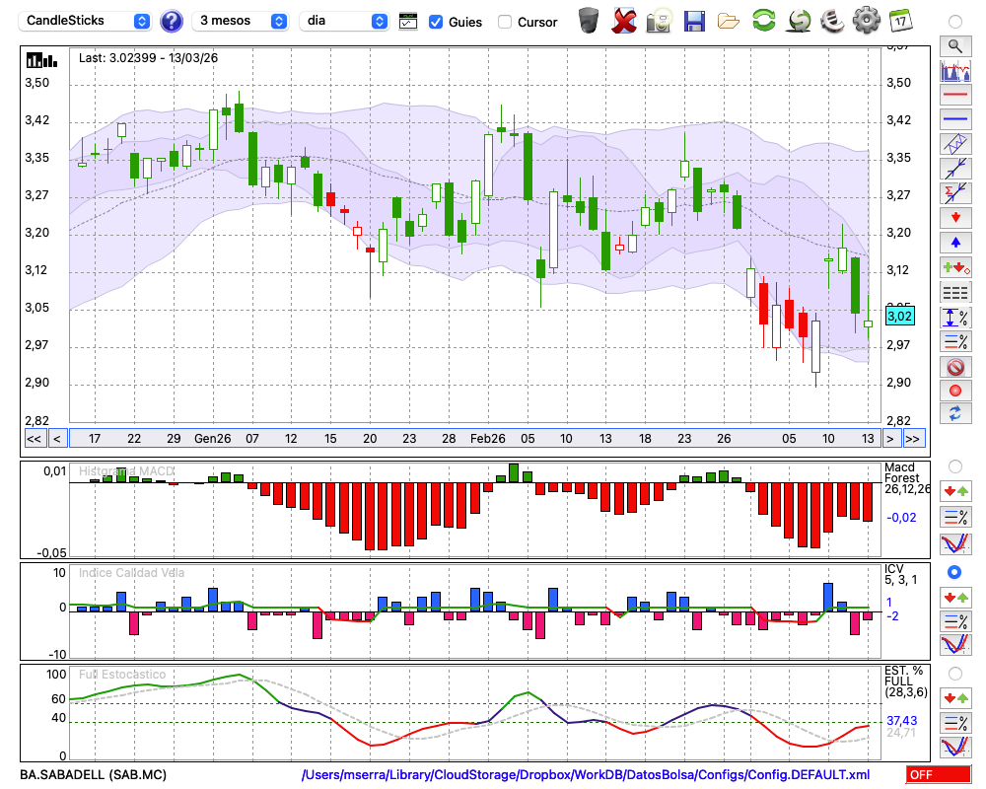The image size is (986, 789).
Task: Expand the dia interval dropdown
Action: pos(344,21)
